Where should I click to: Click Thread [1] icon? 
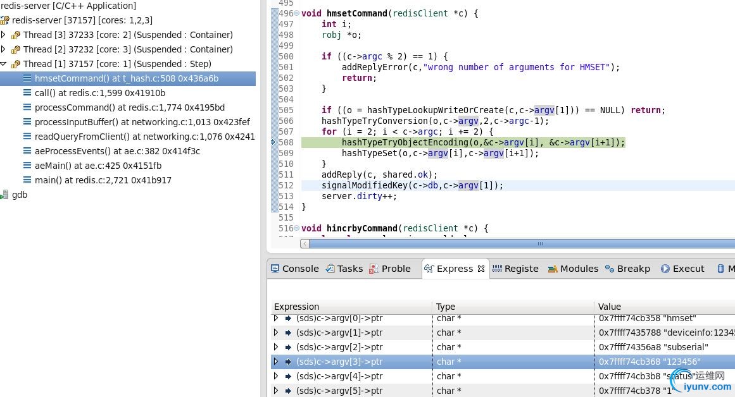point(16,64)
